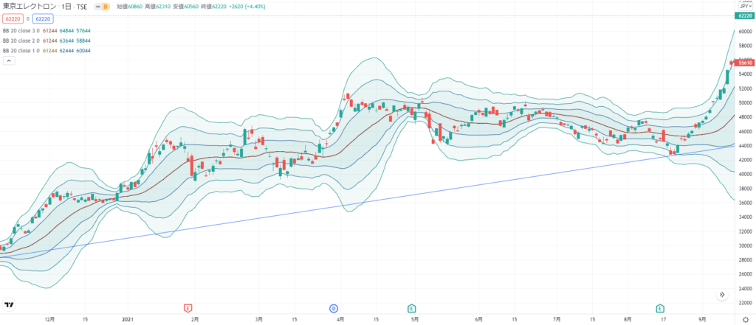Click the 48000 price axis label
The width and height of the screenshot is (756, 325).
coord(746,117)
